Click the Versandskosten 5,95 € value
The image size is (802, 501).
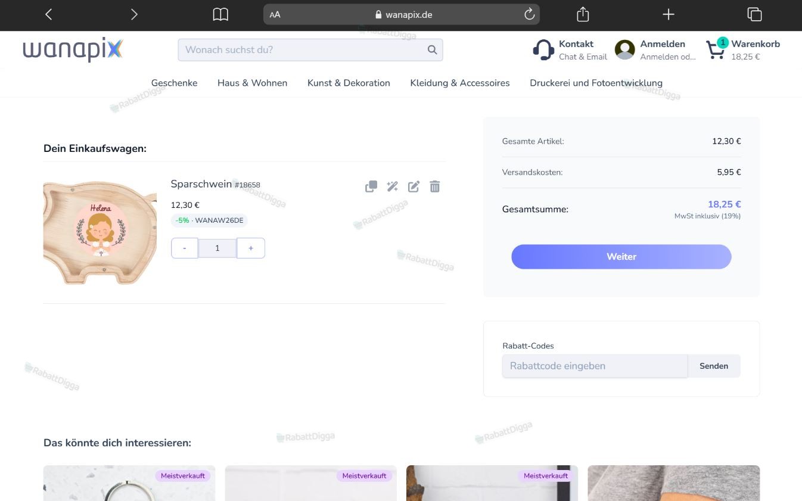click(x=729, y=172)
